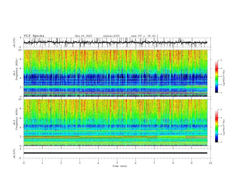
Task: Click the "-5" label on ch.1 colorbar
Action: coord(221,77)
